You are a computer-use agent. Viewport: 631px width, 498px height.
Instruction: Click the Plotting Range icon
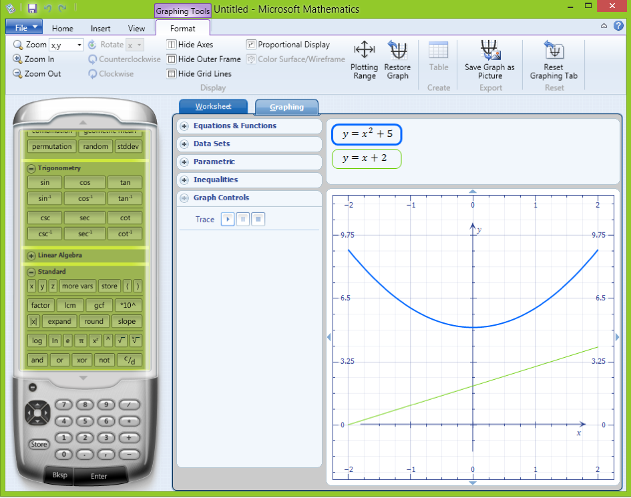click(364, 51)
